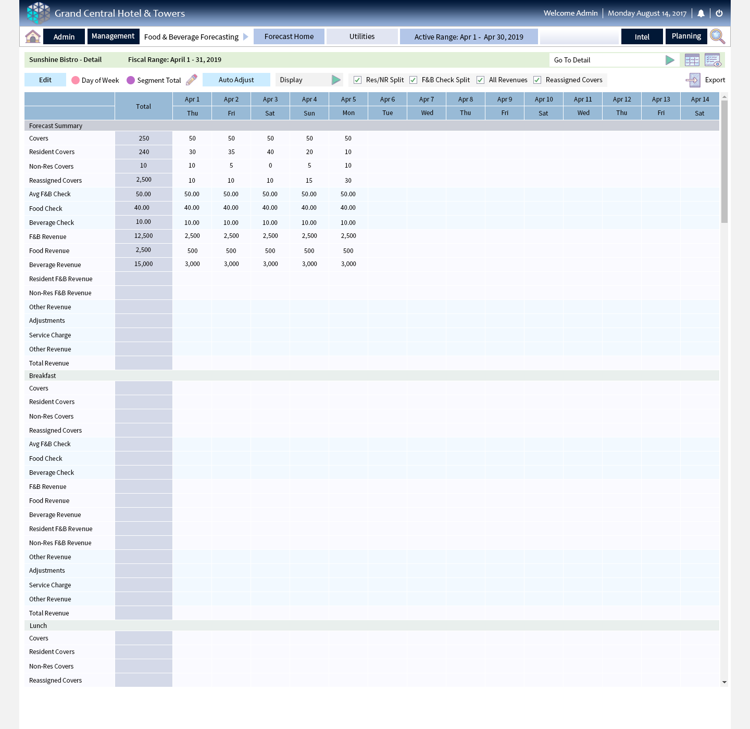Viewport: 750px width, 729px height.
Task: Open the Go To Detail dropdown
Action: click(x=670, y=60)
